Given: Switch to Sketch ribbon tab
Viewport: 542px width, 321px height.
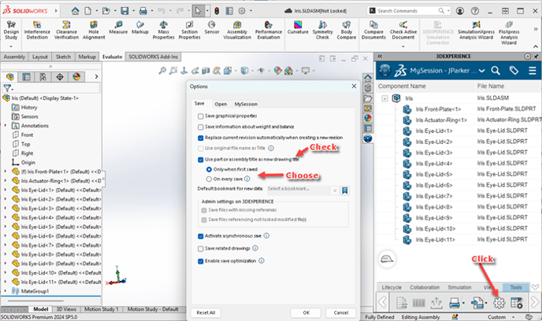Looking at the screenshot, I should click(x=63, y=57).
